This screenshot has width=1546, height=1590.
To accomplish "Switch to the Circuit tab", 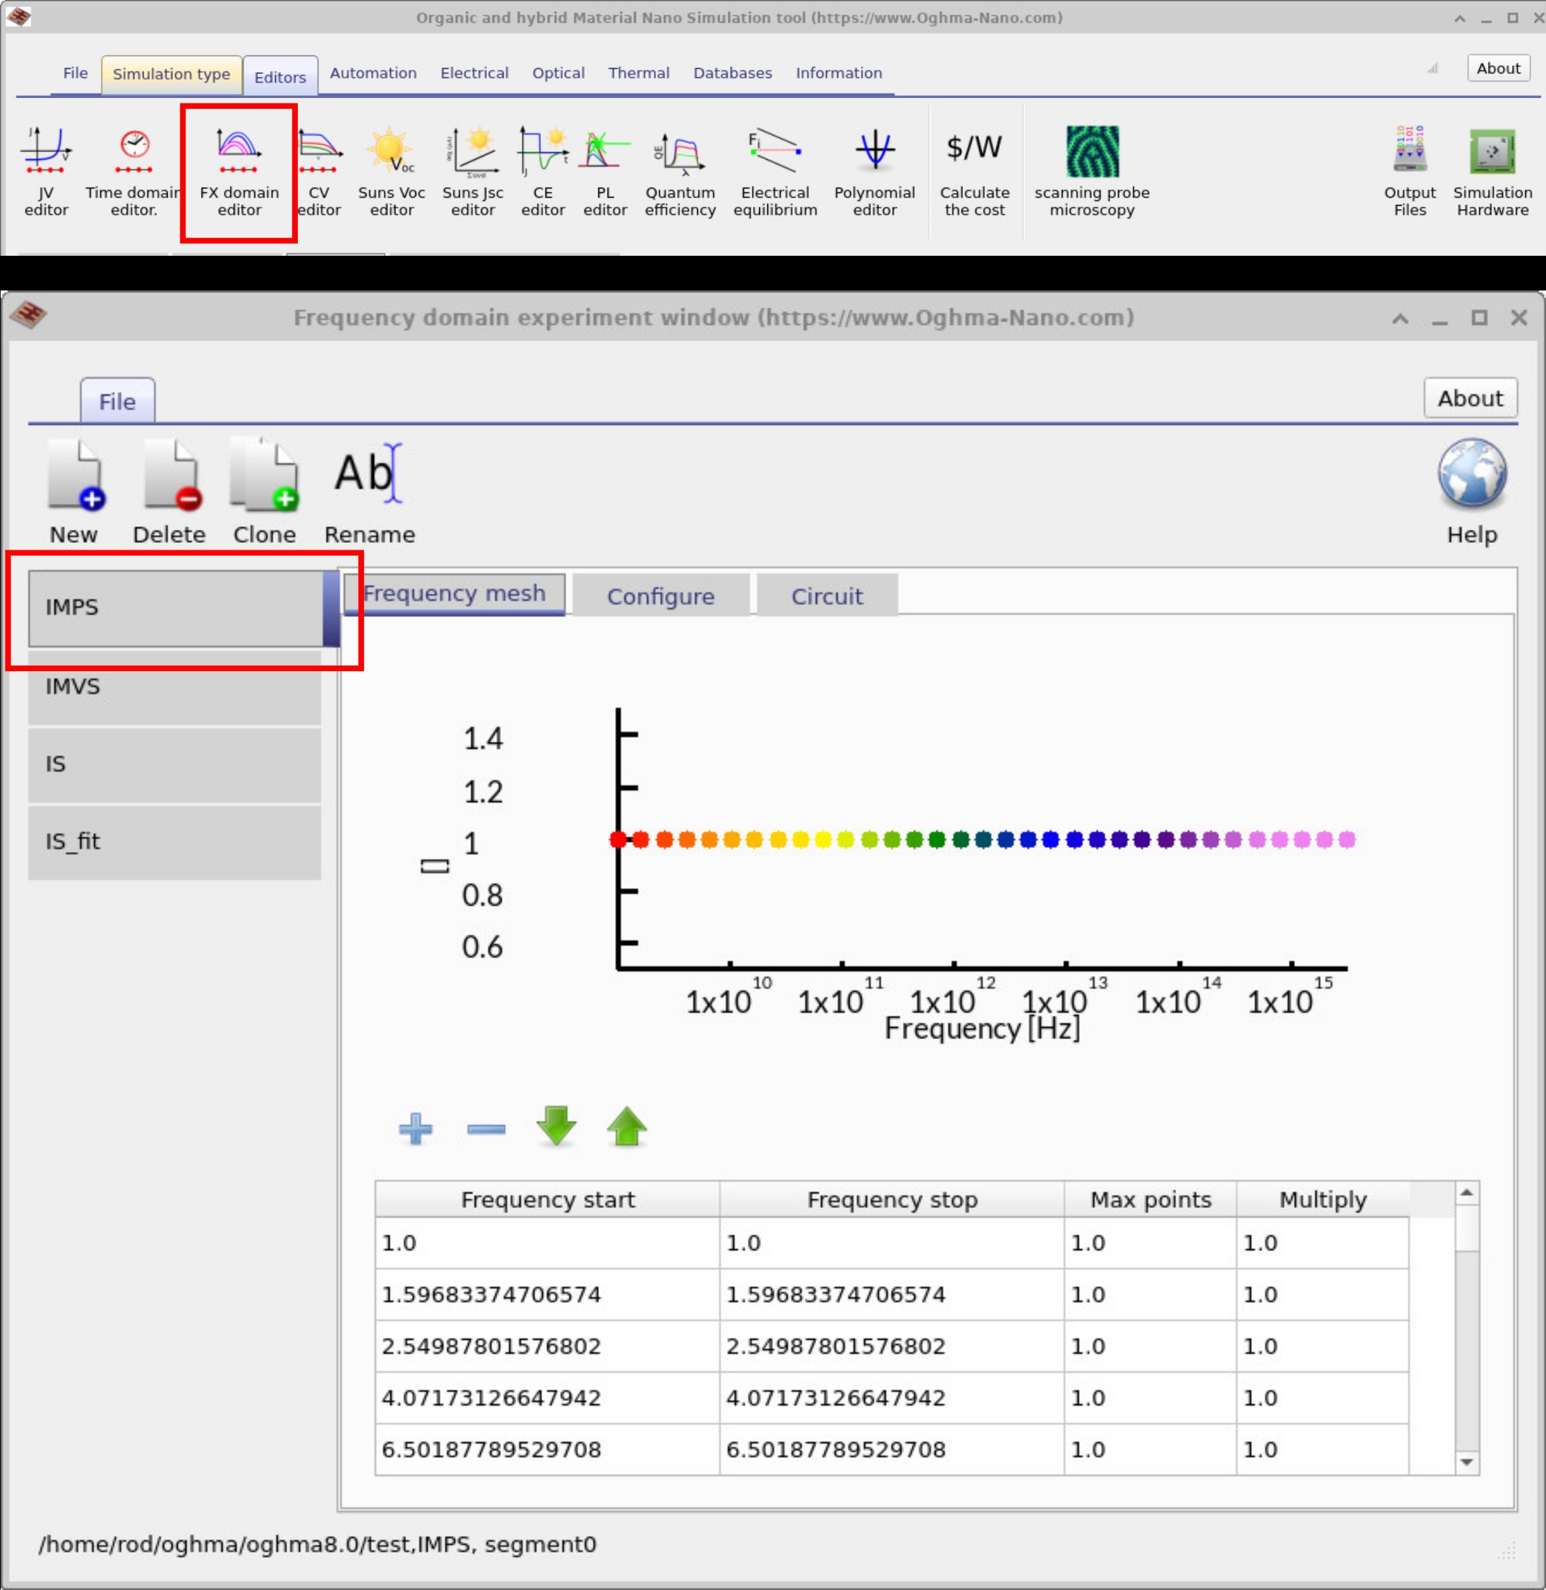I will point(826,595).
